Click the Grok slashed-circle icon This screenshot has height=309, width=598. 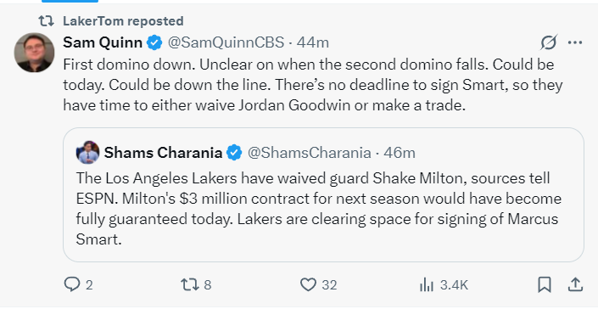click(x=549, y=42)
